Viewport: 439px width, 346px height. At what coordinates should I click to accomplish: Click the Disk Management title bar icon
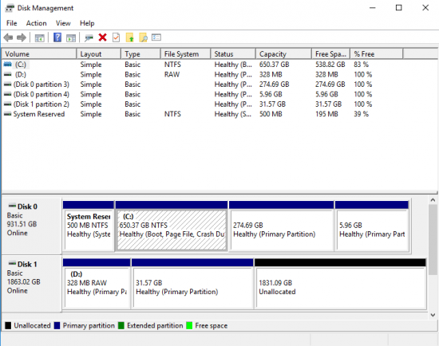pyautogui.click(x=9, y=8)
